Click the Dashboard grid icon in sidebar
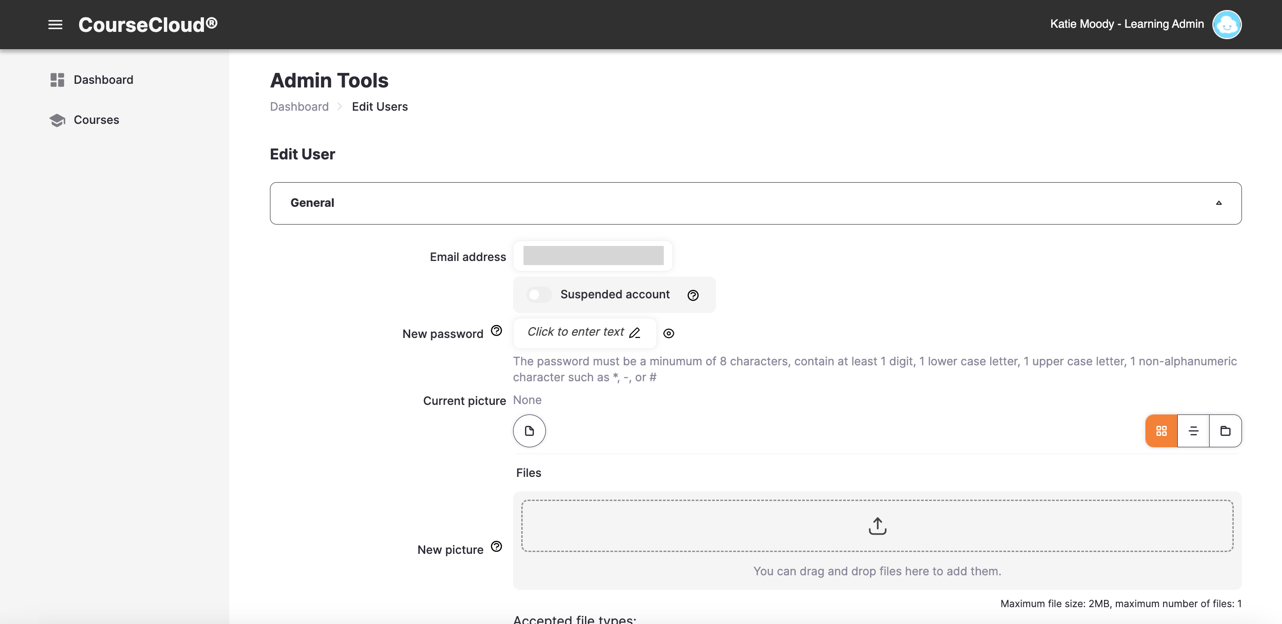The height and width of the screenshot is (624, 1282). (x=57, y=80)
